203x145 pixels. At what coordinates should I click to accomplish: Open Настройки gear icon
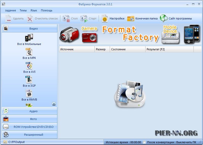[x=105, y=18]
